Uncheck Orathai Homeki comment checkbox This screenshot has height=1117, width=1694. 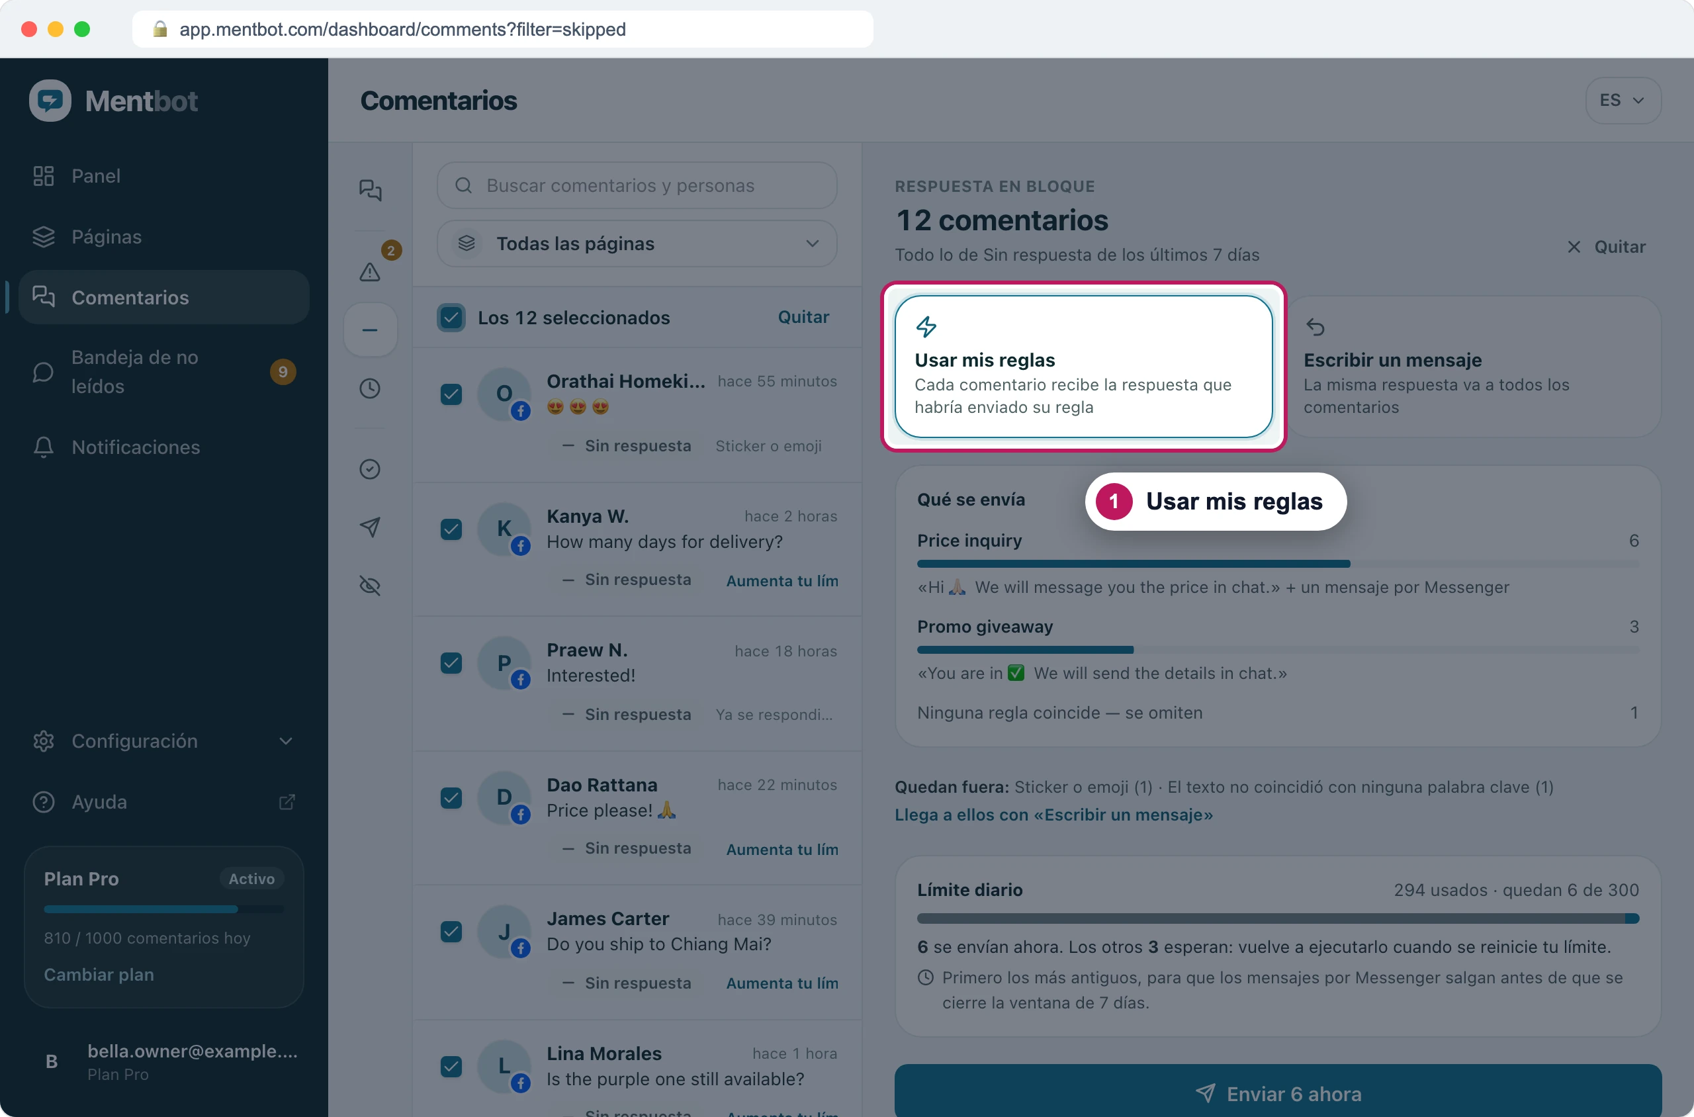click(x=451, y=394)
